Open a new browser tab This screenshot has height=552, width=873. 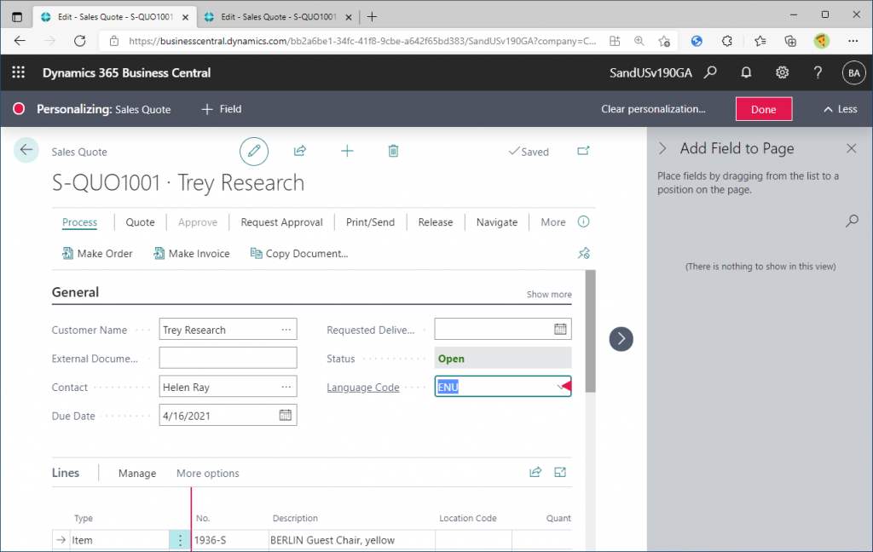[x=372, y=17]
